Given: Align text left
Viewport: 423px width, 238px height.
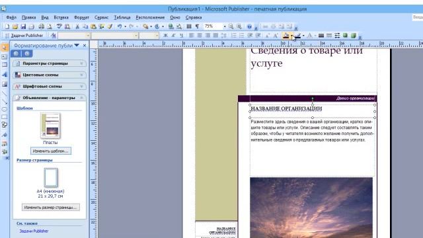Looking at the screenshot, I should point(191,35).
